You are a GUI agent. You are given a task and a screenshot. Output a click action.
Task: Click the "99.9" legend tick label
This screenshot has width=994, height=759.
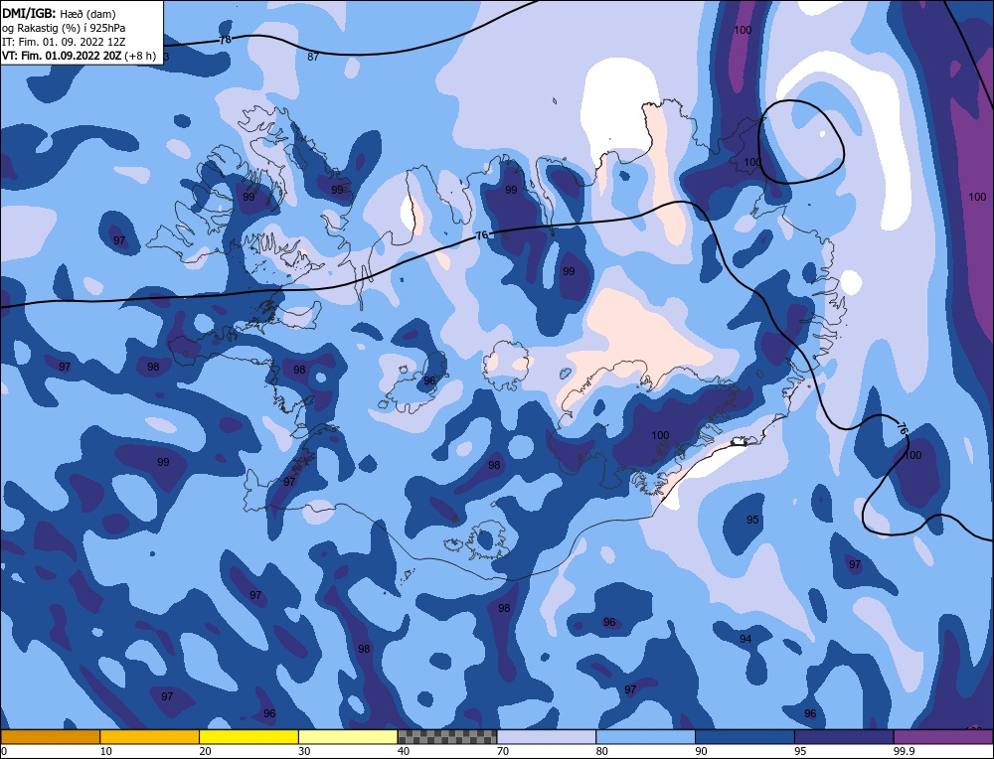(x=903, y=751)
